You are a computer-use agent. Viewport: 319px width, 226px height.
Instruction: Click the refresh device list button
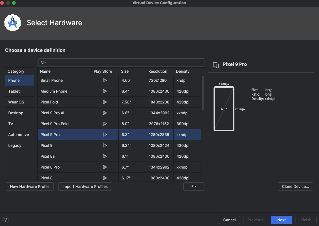click(194, 186)
